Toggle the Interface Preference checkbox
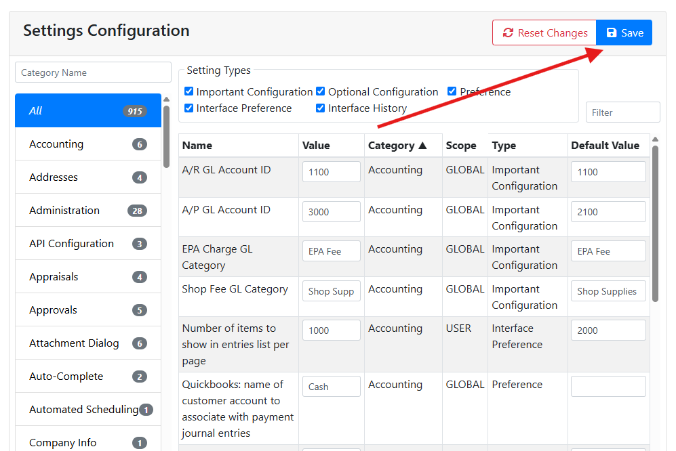This screenshot has width=676, height=451. coord(189,108)
